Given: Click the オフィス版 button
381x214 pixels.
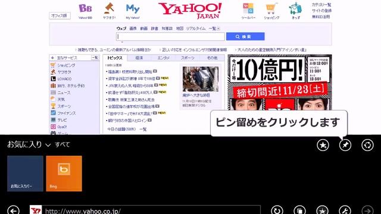Looking at the screenshot, I should point(60,16).
